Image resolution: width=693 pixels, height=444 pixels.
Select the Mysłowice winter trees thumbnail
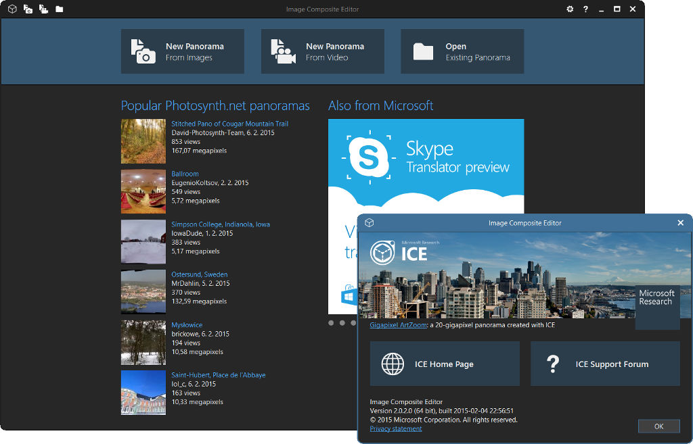143,343
